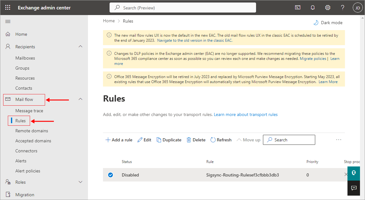Sort by the Priority column header
365x200 pixels.
[x=312, y=161]
